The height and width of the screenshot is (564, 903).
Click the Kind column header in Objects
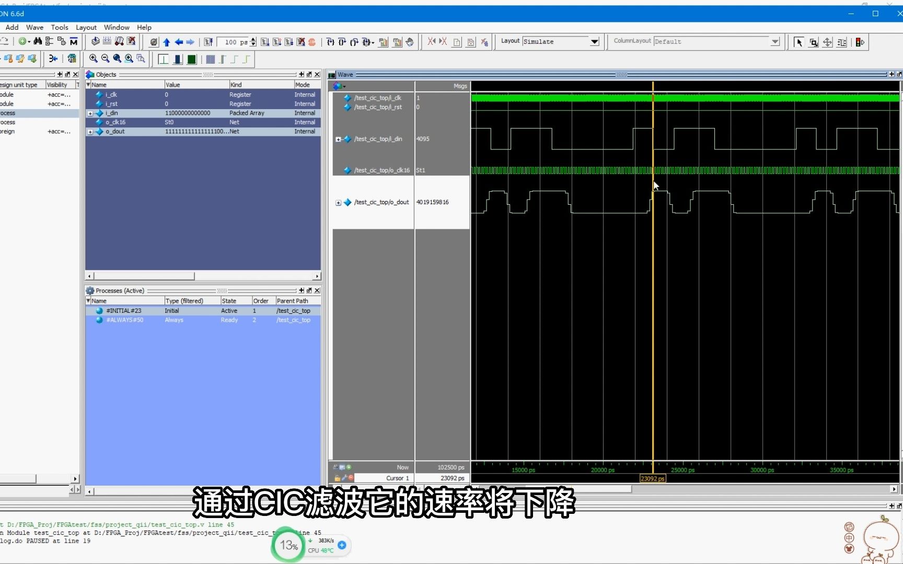click(x=261, y=85)
